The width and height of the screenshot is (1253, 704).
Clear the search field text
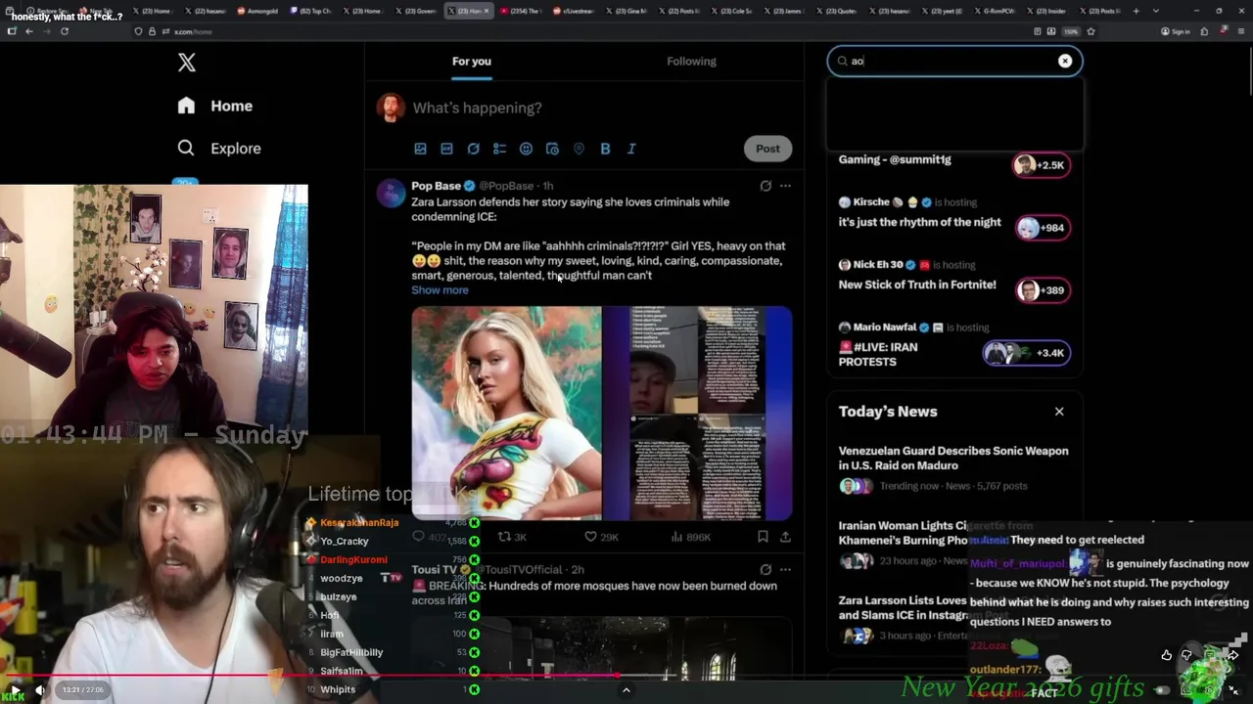coord(1065,61)
